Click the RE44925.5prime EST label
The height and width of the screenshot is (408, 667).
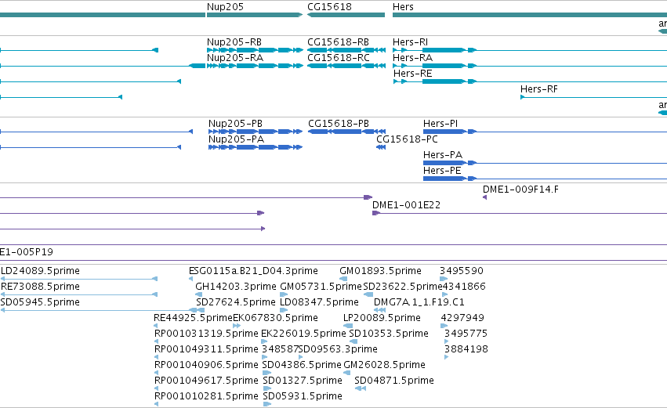(193, 318)
